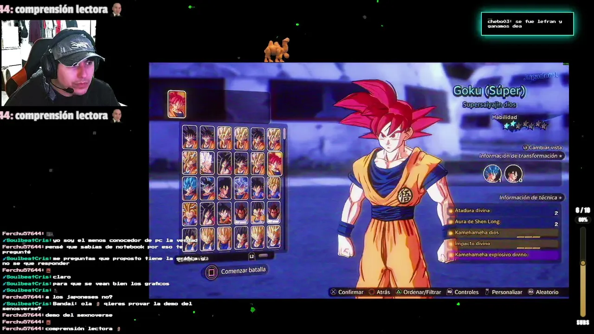
Task: Pick the first portrait in the bottom grid row
Action: [190, 238]
